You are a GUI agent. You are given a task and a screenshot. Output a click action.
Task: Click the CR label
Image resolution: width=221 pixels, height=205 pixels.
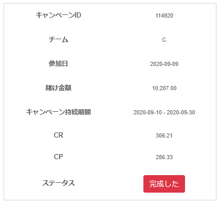pos(58,135)
